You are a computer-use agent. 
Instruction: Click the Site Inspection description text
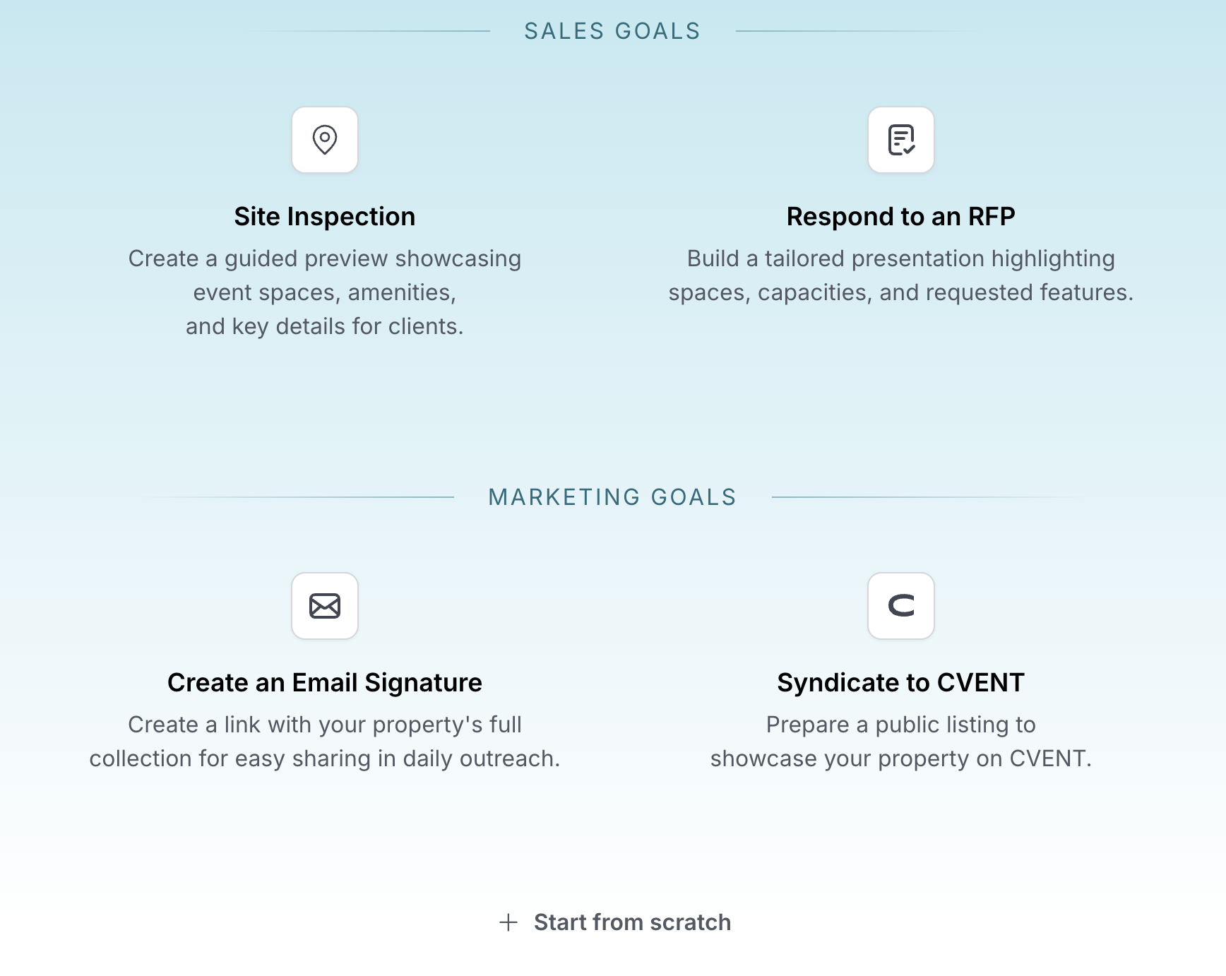325,292
